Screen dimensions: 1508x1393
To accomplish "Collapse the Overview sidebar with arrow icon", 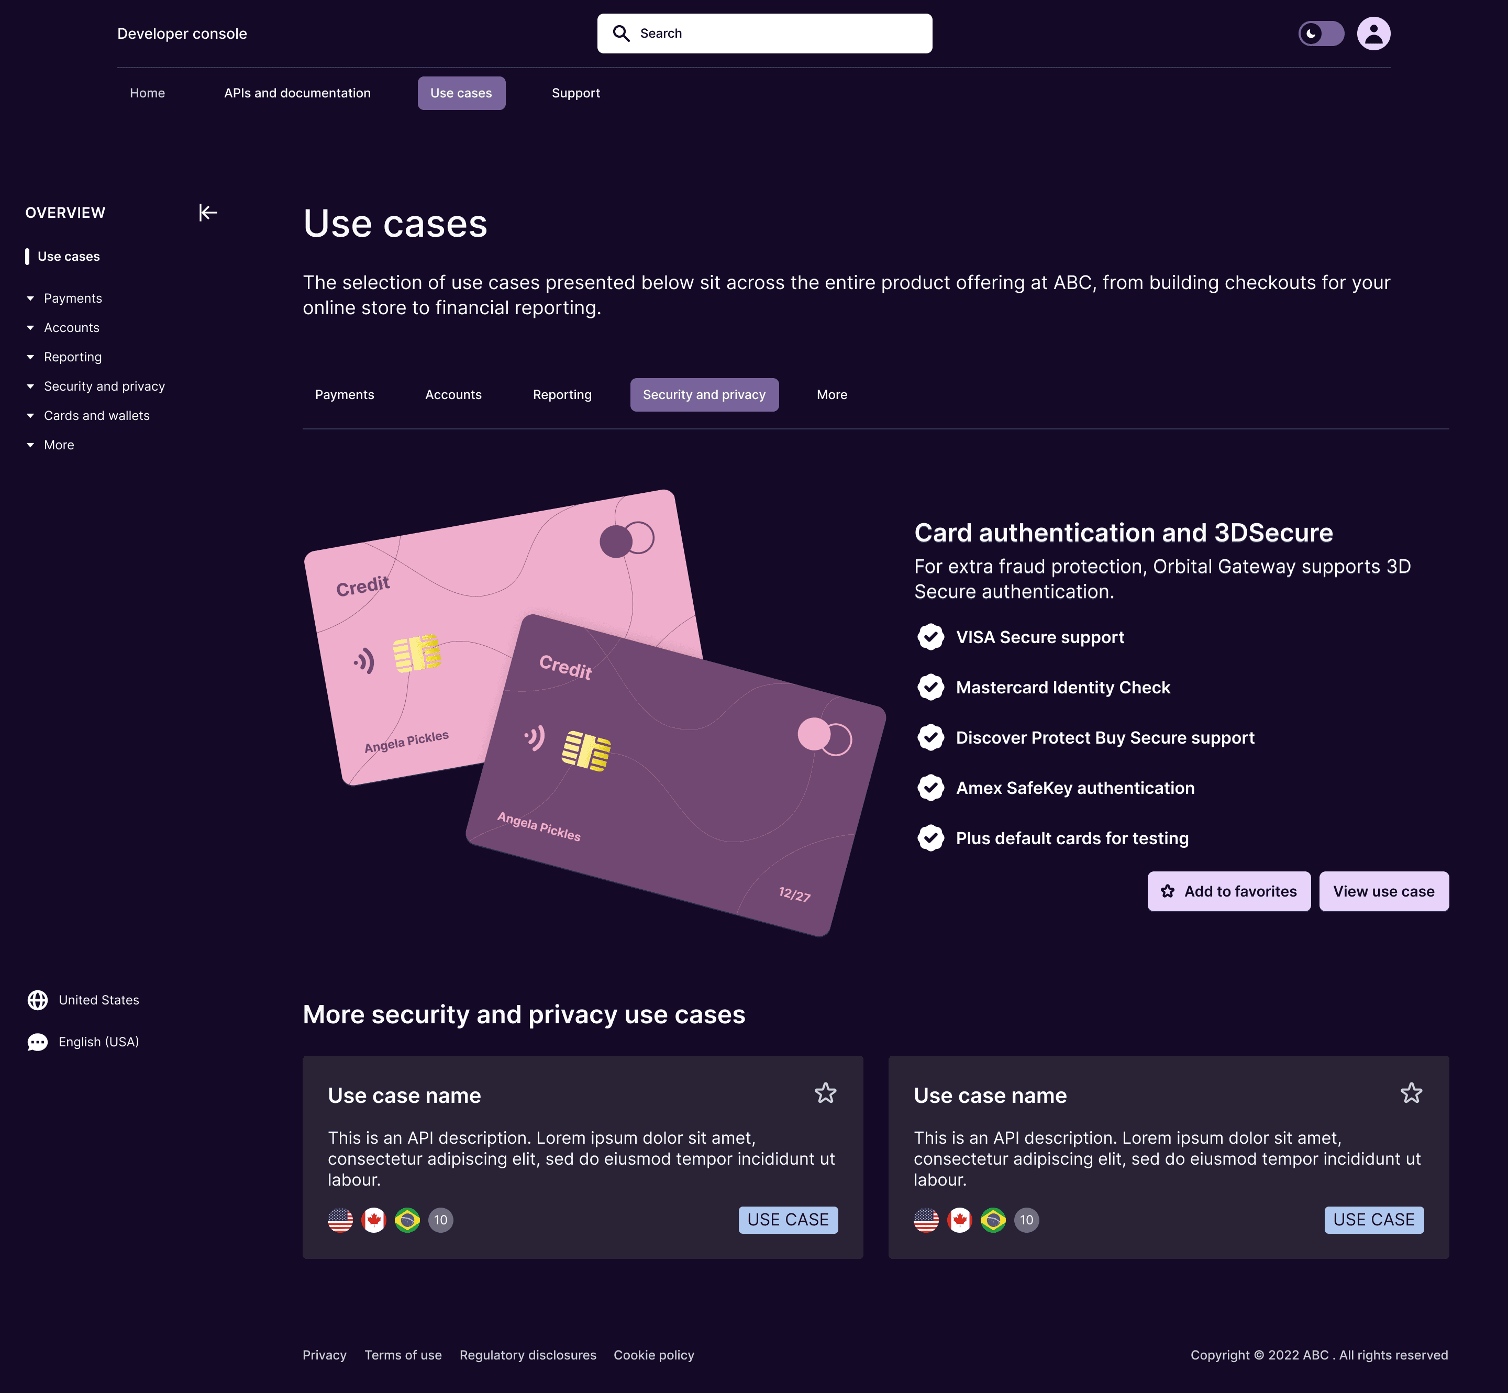I will coord(208,213).
